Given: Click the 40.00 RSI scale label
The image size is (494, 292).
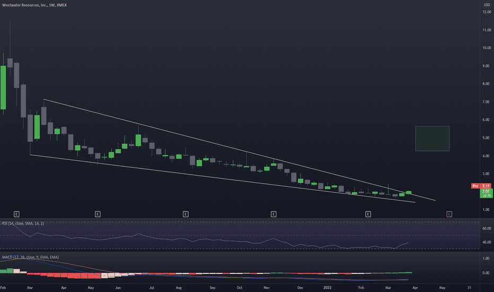Looking at the screenshot, I should [487, 242].
